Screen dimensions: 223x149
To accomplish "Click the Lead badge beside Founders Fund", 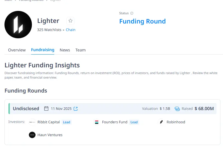I will click(x=134, y=122).
